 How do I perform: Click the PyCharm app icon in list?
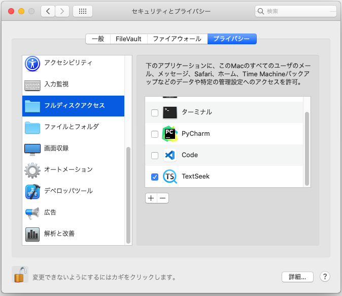170,134
